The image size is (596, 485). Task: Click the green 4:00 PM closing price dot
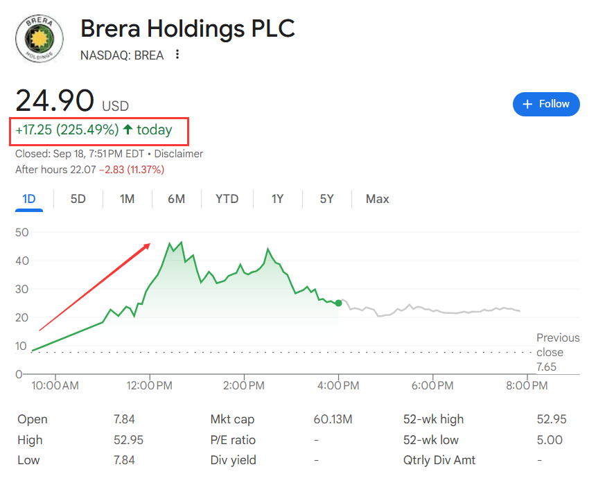point(338,303)
